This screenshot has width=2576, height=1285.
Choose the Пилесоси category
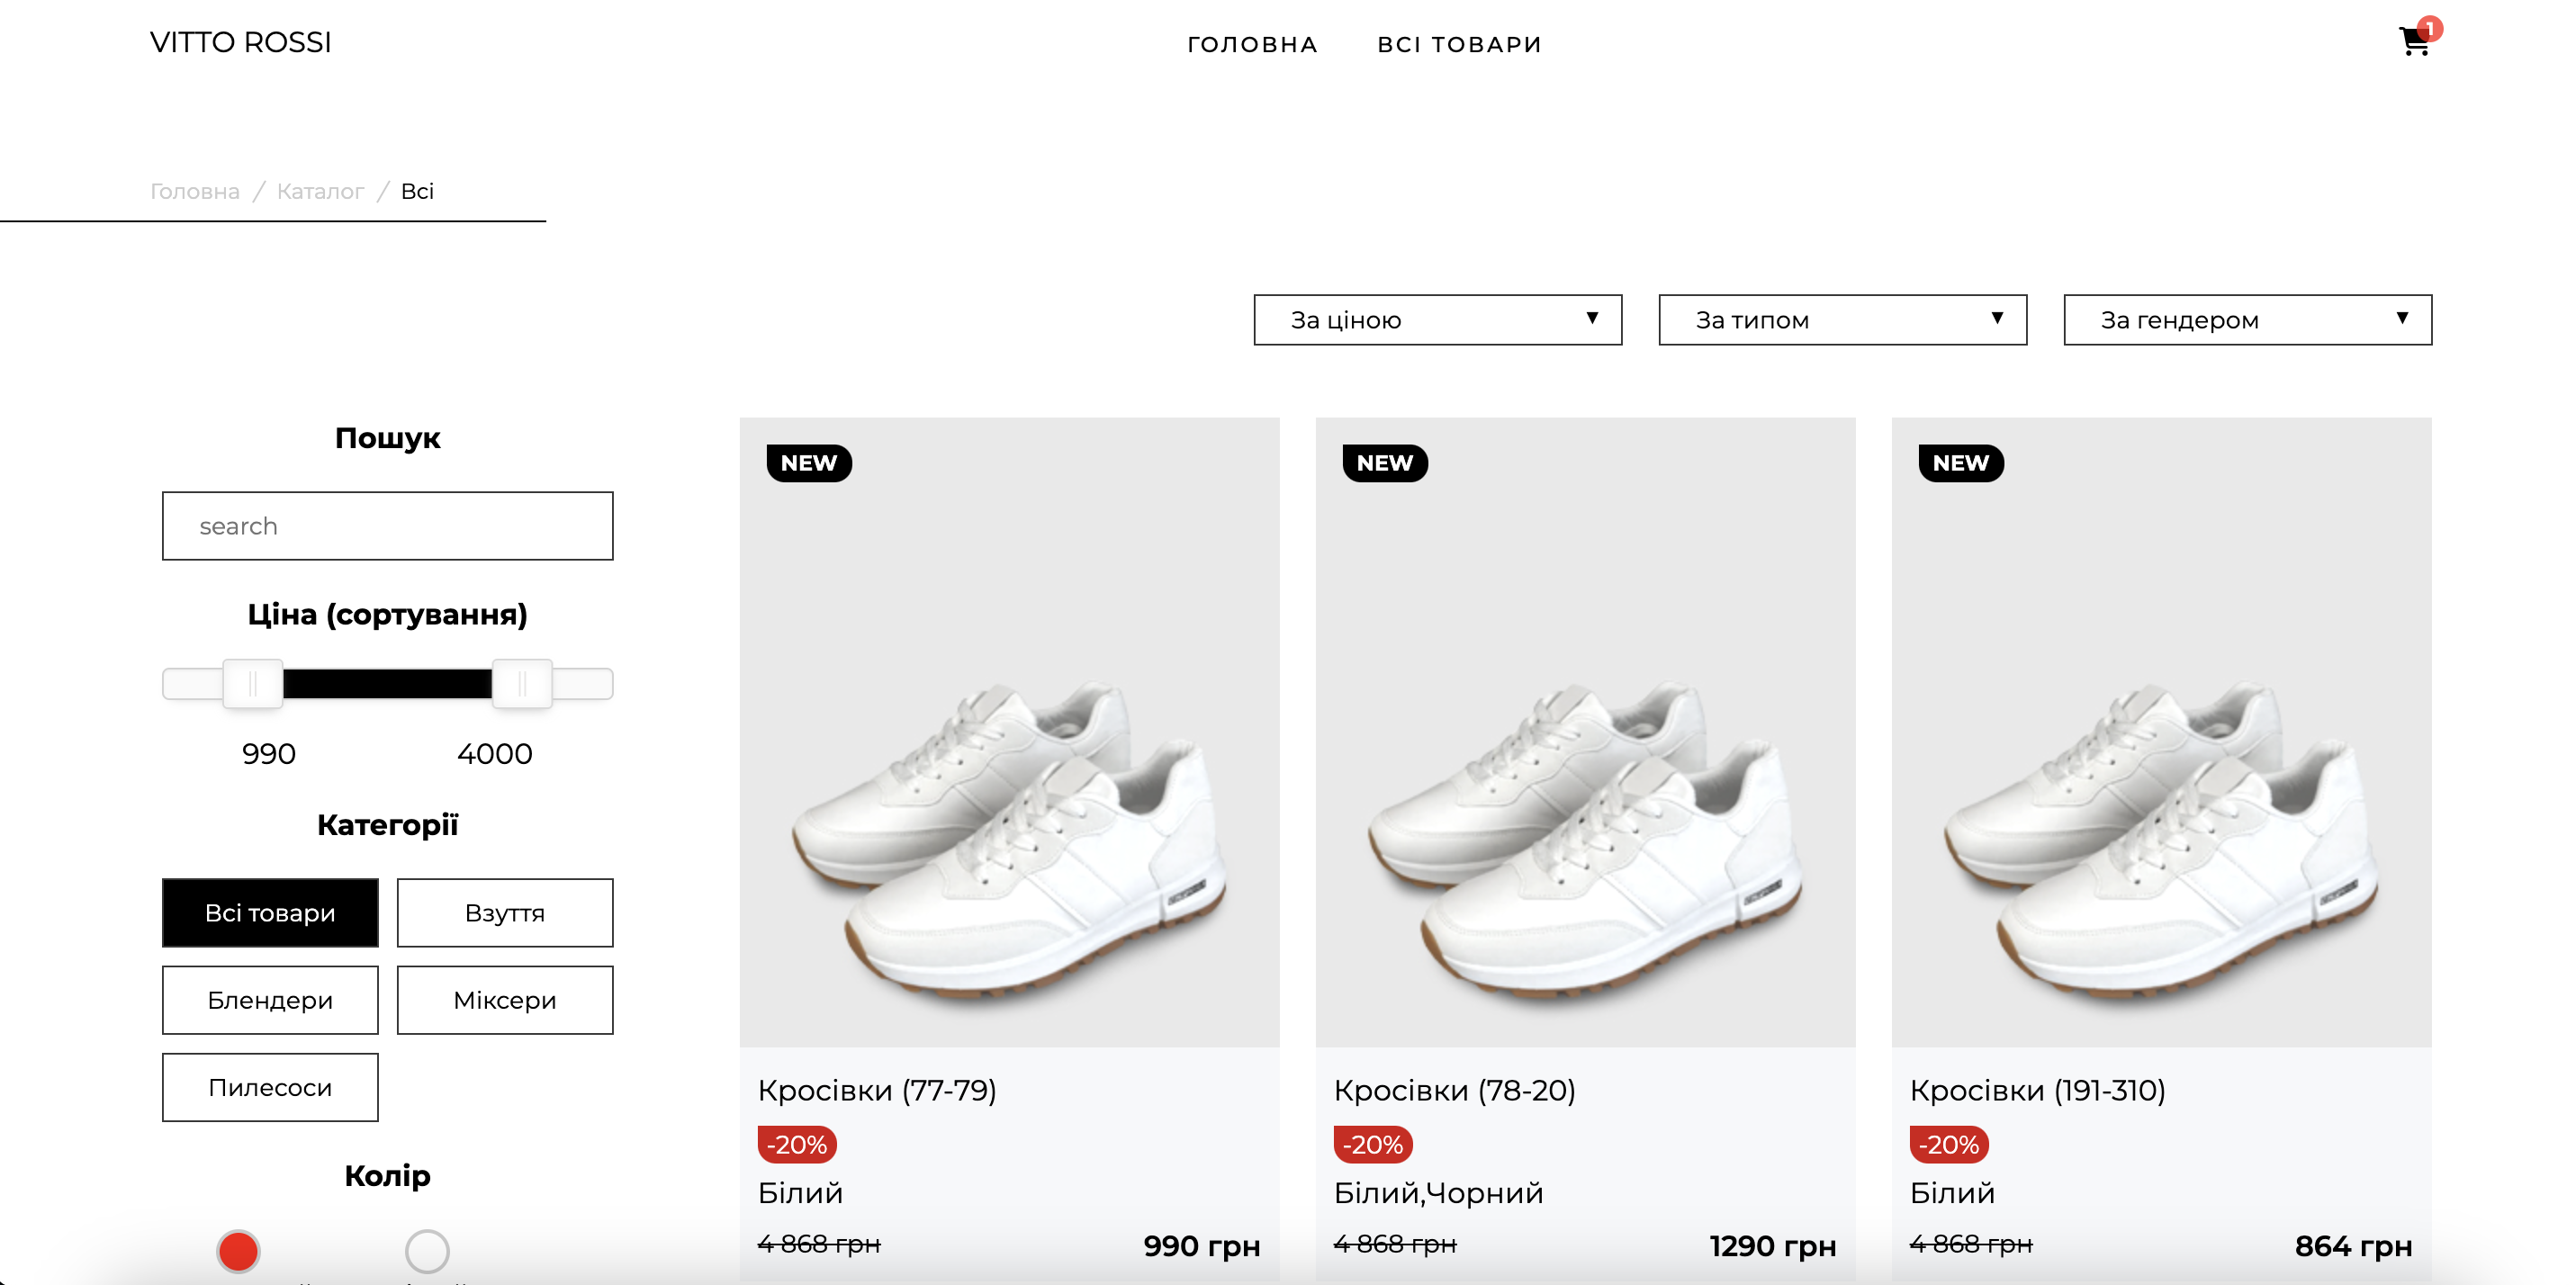[x=270, y=1087]
